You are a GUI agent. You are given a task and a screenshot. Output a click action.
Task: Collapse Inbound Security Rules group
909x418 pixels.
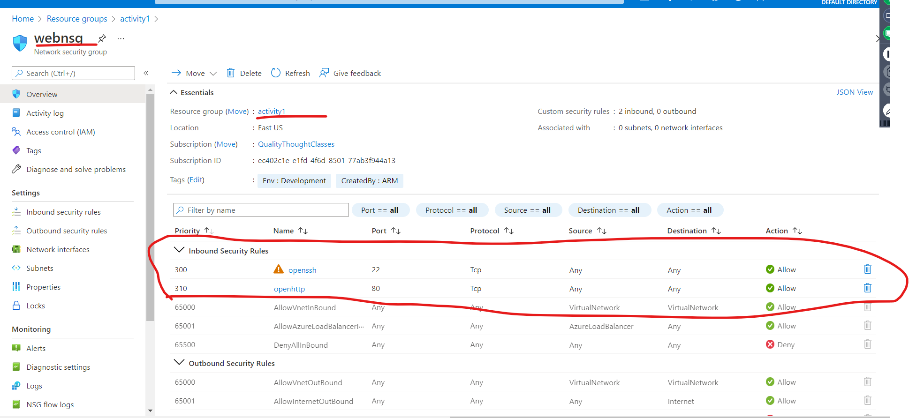[179, 250]
